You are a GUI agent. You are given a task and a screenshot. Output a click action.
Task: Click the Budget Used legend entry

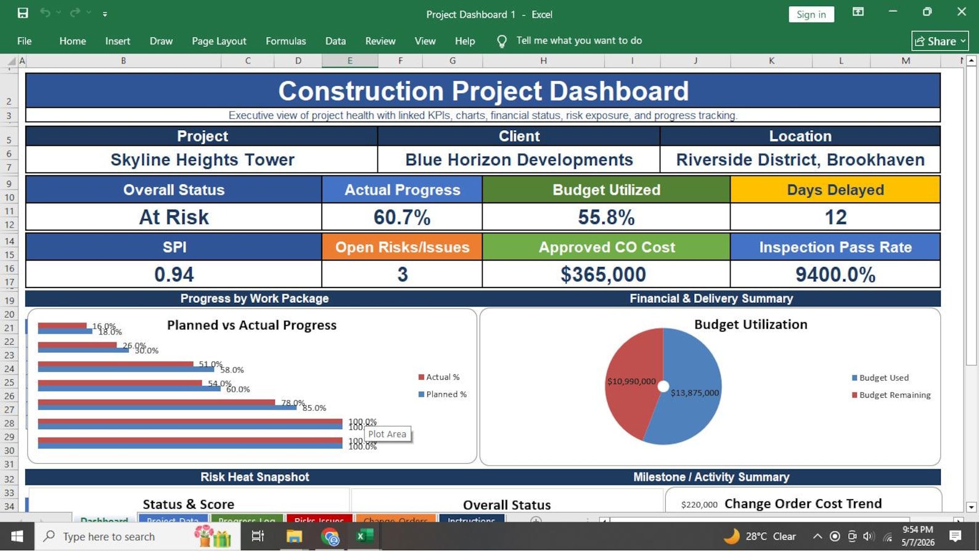click(880, 377)
